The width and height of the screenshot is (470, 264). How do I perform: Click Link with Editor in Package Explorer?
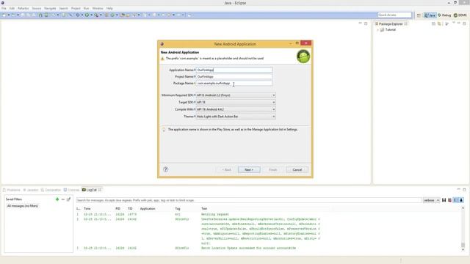point(439,23)
